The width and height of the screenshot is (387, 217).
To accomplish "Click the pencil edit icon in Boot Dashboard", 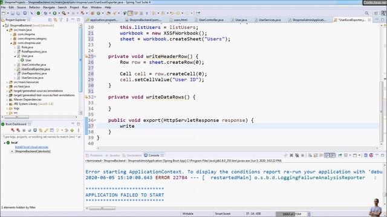I will pos(46,130).
